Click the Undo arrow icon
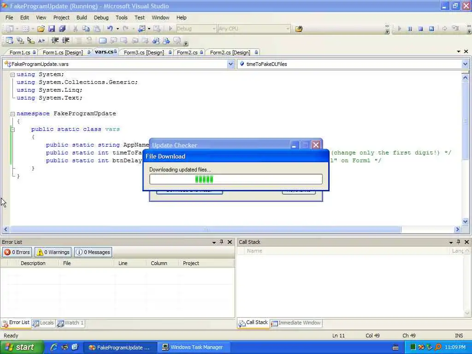 tap(110, 29)
